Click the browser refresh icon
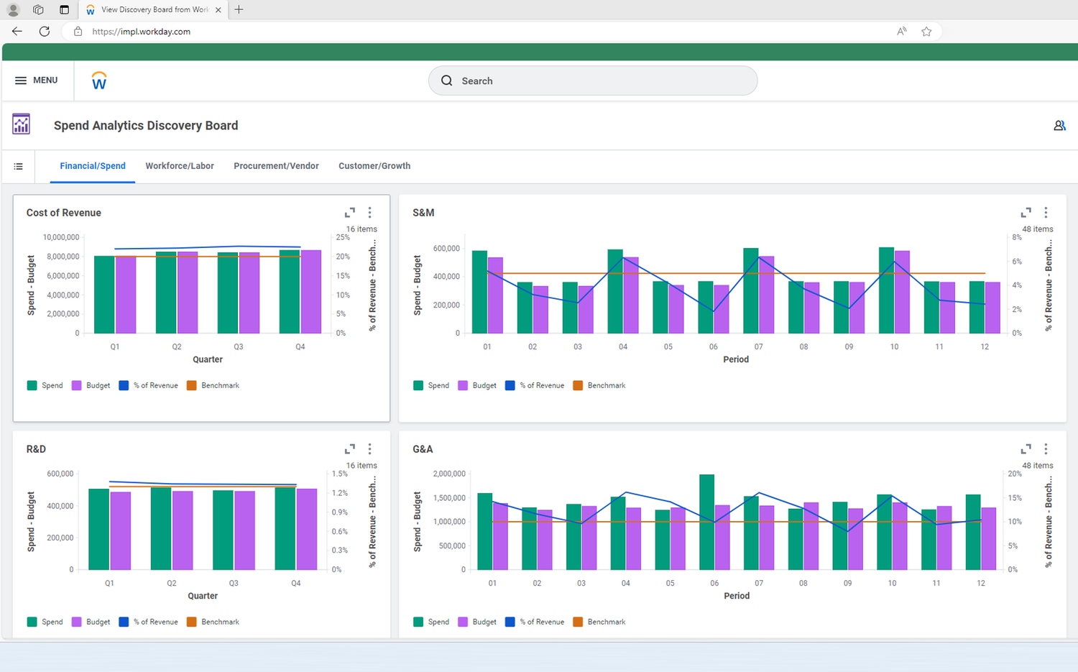The image size is (1078, 672). point(44,31)
